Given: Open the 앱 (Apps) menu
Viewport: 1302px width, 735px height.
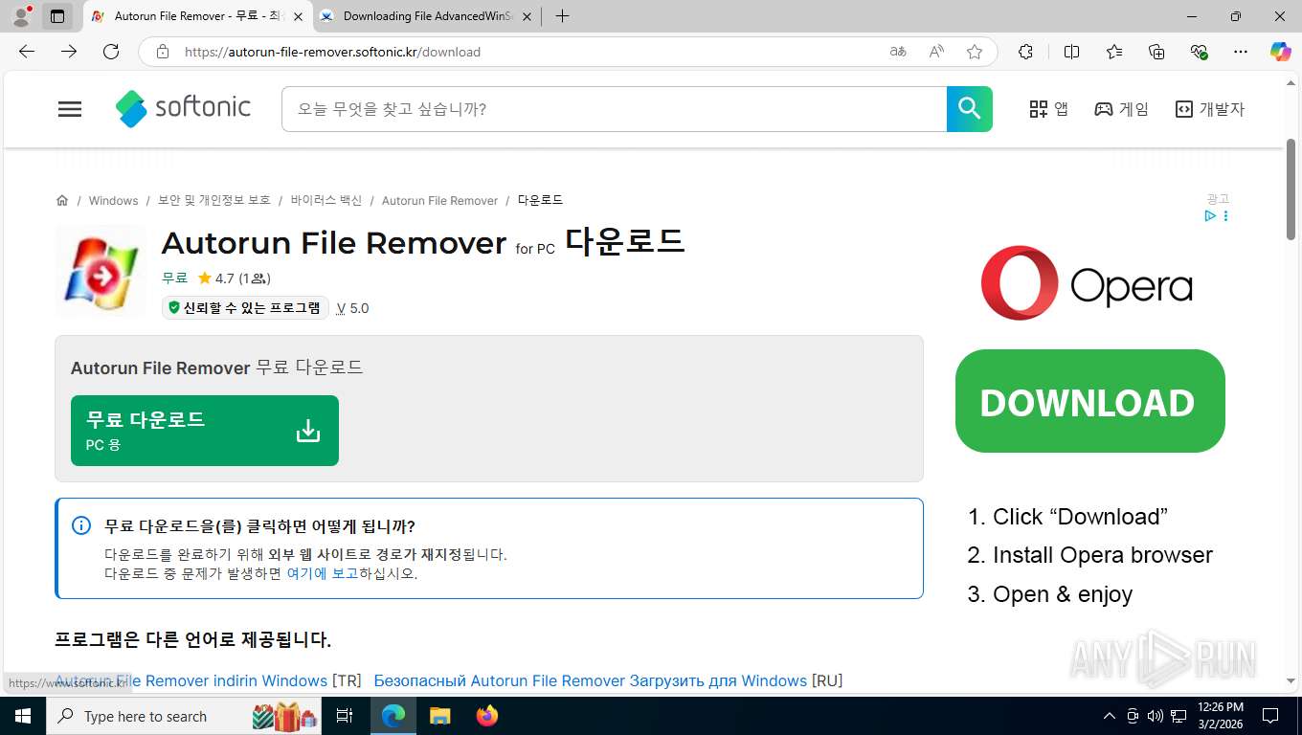Looking at the screenshot, I should pyautogui.click(x=1048, y=109).
